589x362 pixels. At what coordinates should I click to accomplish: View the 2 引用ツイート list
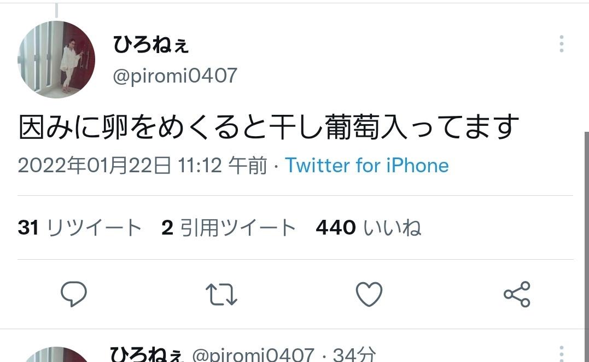(229, 227)
